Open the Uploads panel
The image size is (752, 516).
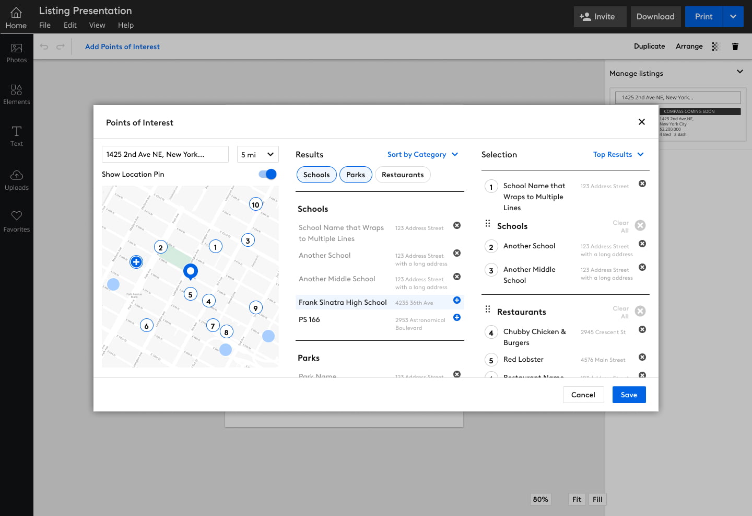point(17,180)
